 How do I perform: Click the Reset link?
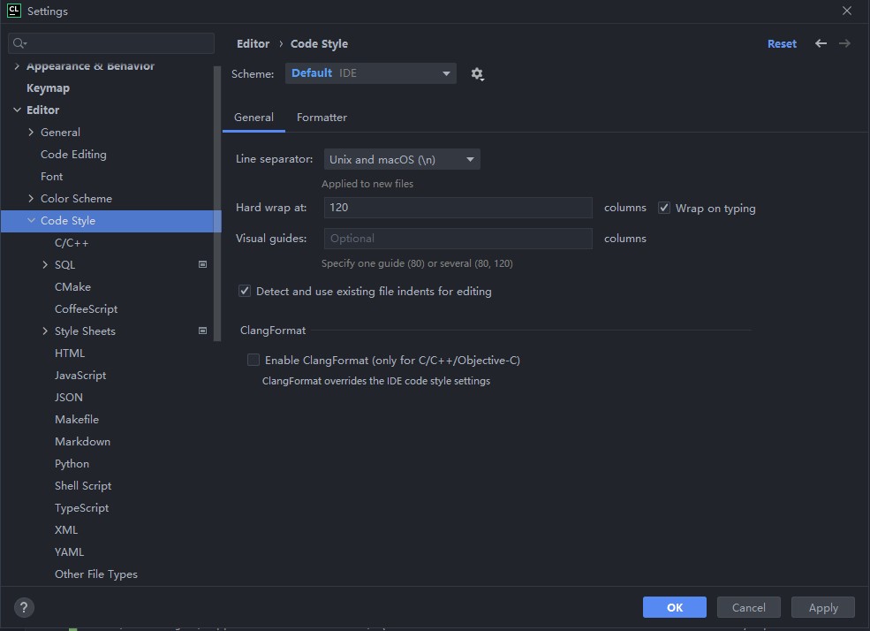tap(782, 44)
